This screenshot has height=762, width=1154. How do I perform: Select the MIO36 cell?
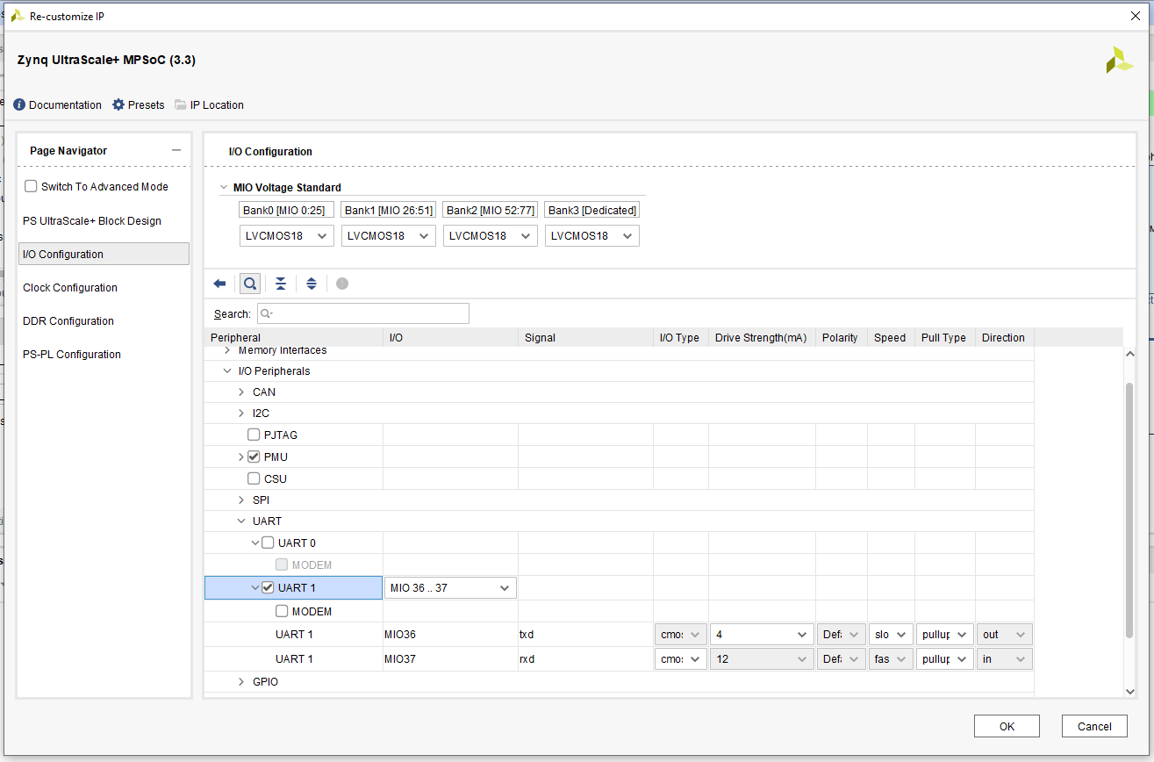450,635
